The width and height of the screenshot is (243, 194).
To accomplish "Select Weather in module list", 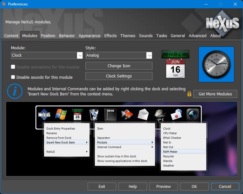I will click(184, 166).
